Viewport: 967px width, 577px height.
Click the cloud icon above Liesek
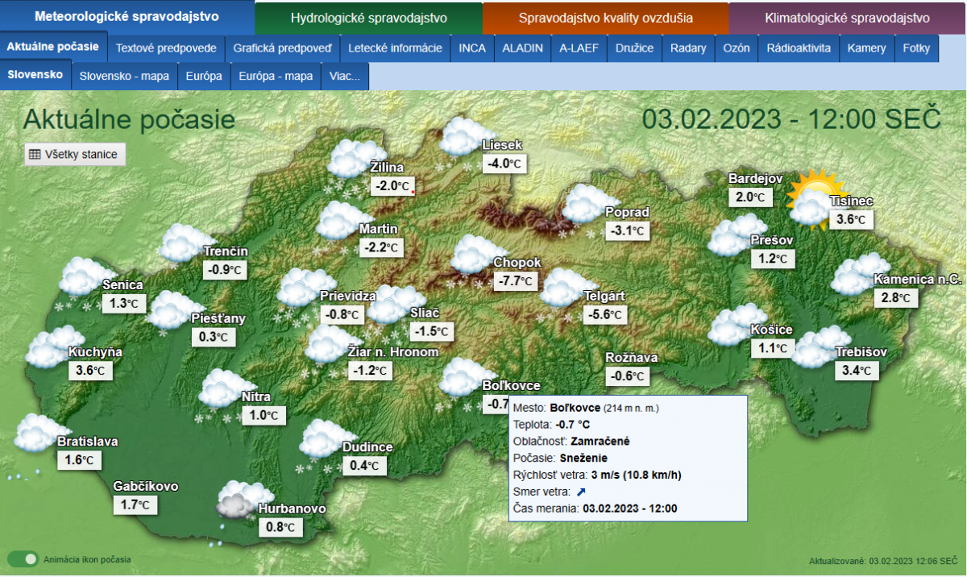point(463,136)
